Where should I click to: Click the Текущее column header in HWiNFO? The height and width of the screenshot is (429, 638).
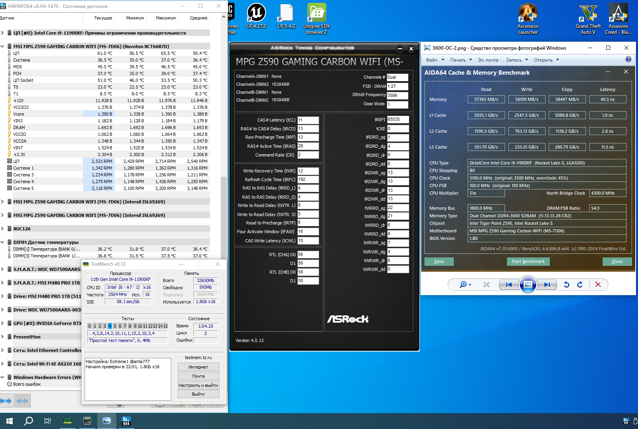click(x=103, y=18)
